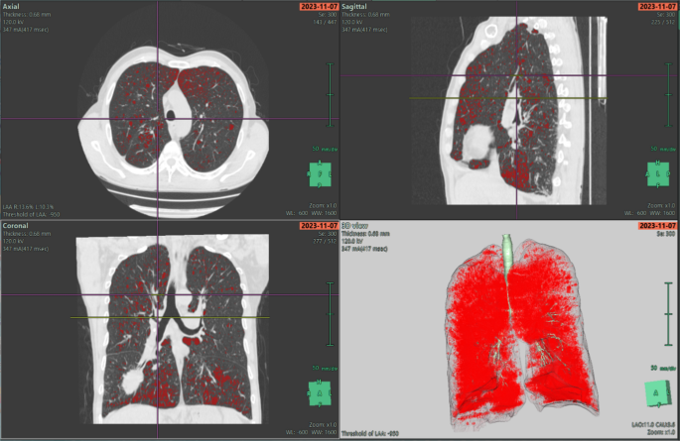Click the orientation cube in the Sagittal view

[x=658, y=174]
